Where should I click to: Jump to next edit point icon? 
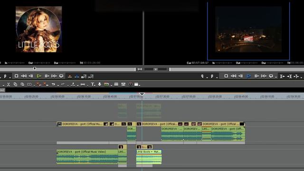pos(289,76)
